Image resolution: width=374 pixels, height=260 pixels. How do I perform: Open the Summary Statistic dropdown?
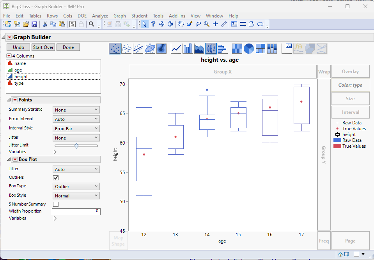[76, 110]
